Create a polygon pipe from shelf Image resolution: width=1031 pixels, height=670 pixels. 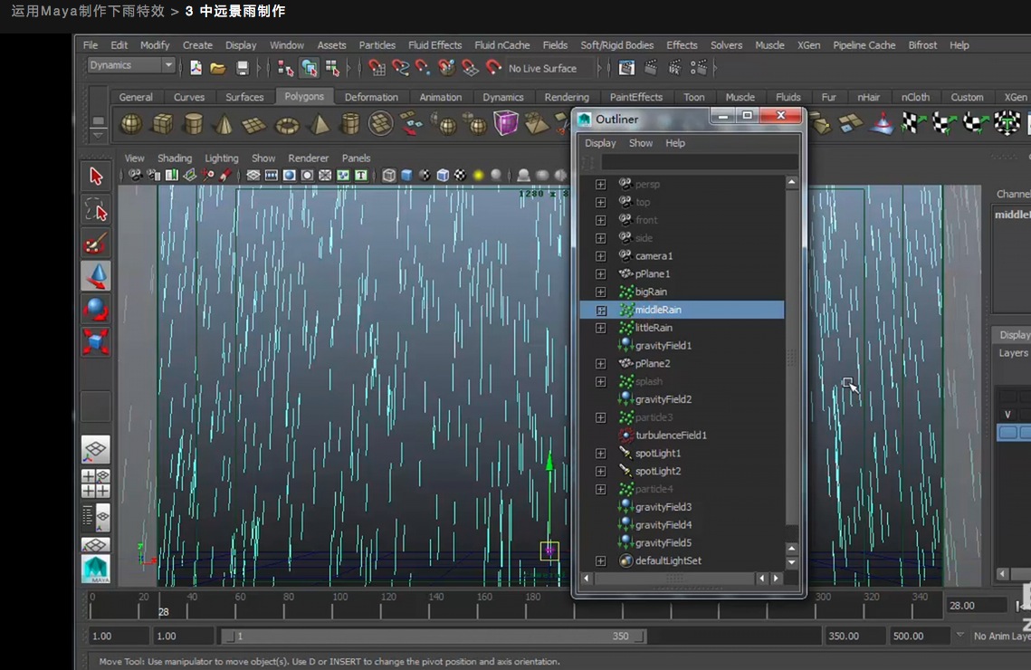pyautogui.click(x=350, y=124)
